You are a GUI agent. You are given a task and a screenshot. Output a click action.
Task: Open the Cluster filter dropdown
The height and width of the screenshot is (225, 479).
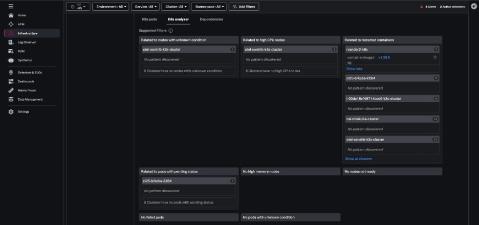[176, 7]
